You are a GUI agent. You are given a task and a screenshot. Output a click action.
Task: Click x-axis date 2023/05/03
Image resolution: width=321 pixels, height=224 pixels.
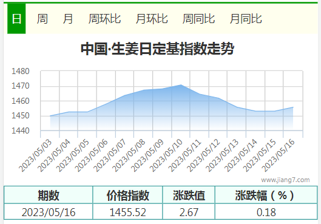(35, 155)
